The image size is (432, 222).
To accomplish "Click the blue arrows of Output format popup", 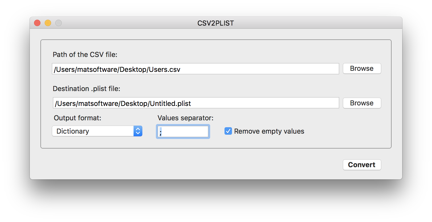I will 138,131.
